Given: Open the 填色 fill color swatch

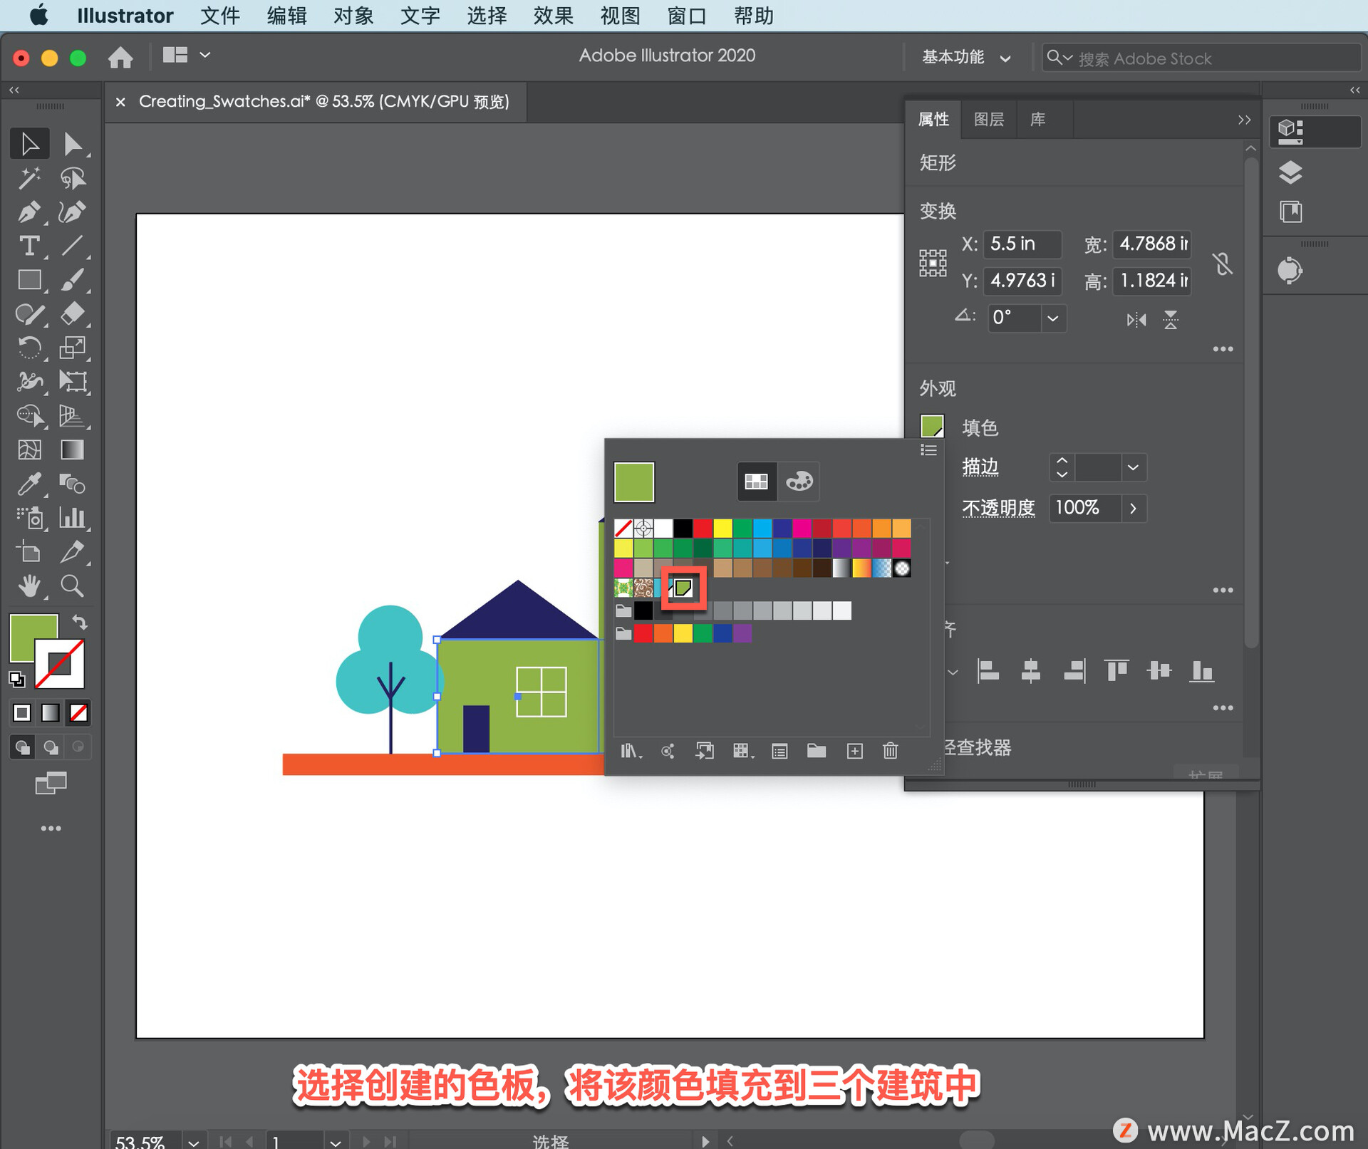Looking at the screenshot, I should click(x=932, y=427).
